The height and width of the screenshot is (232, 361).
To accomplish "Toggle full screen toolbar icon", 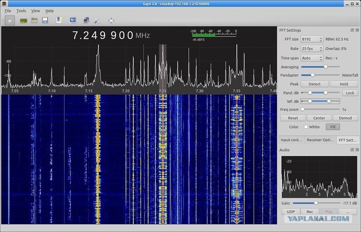I will click(111, 20).
